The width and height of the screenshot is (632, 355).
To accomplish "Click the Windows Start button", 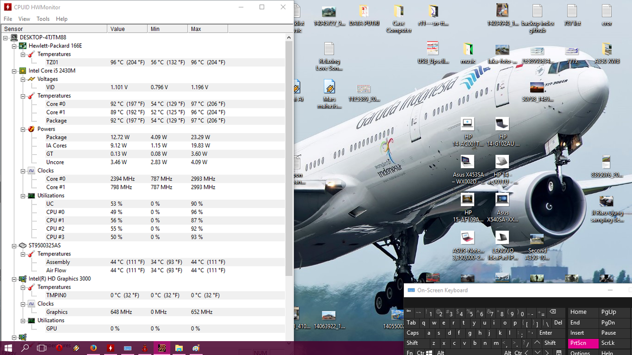I will coord(8,348).
